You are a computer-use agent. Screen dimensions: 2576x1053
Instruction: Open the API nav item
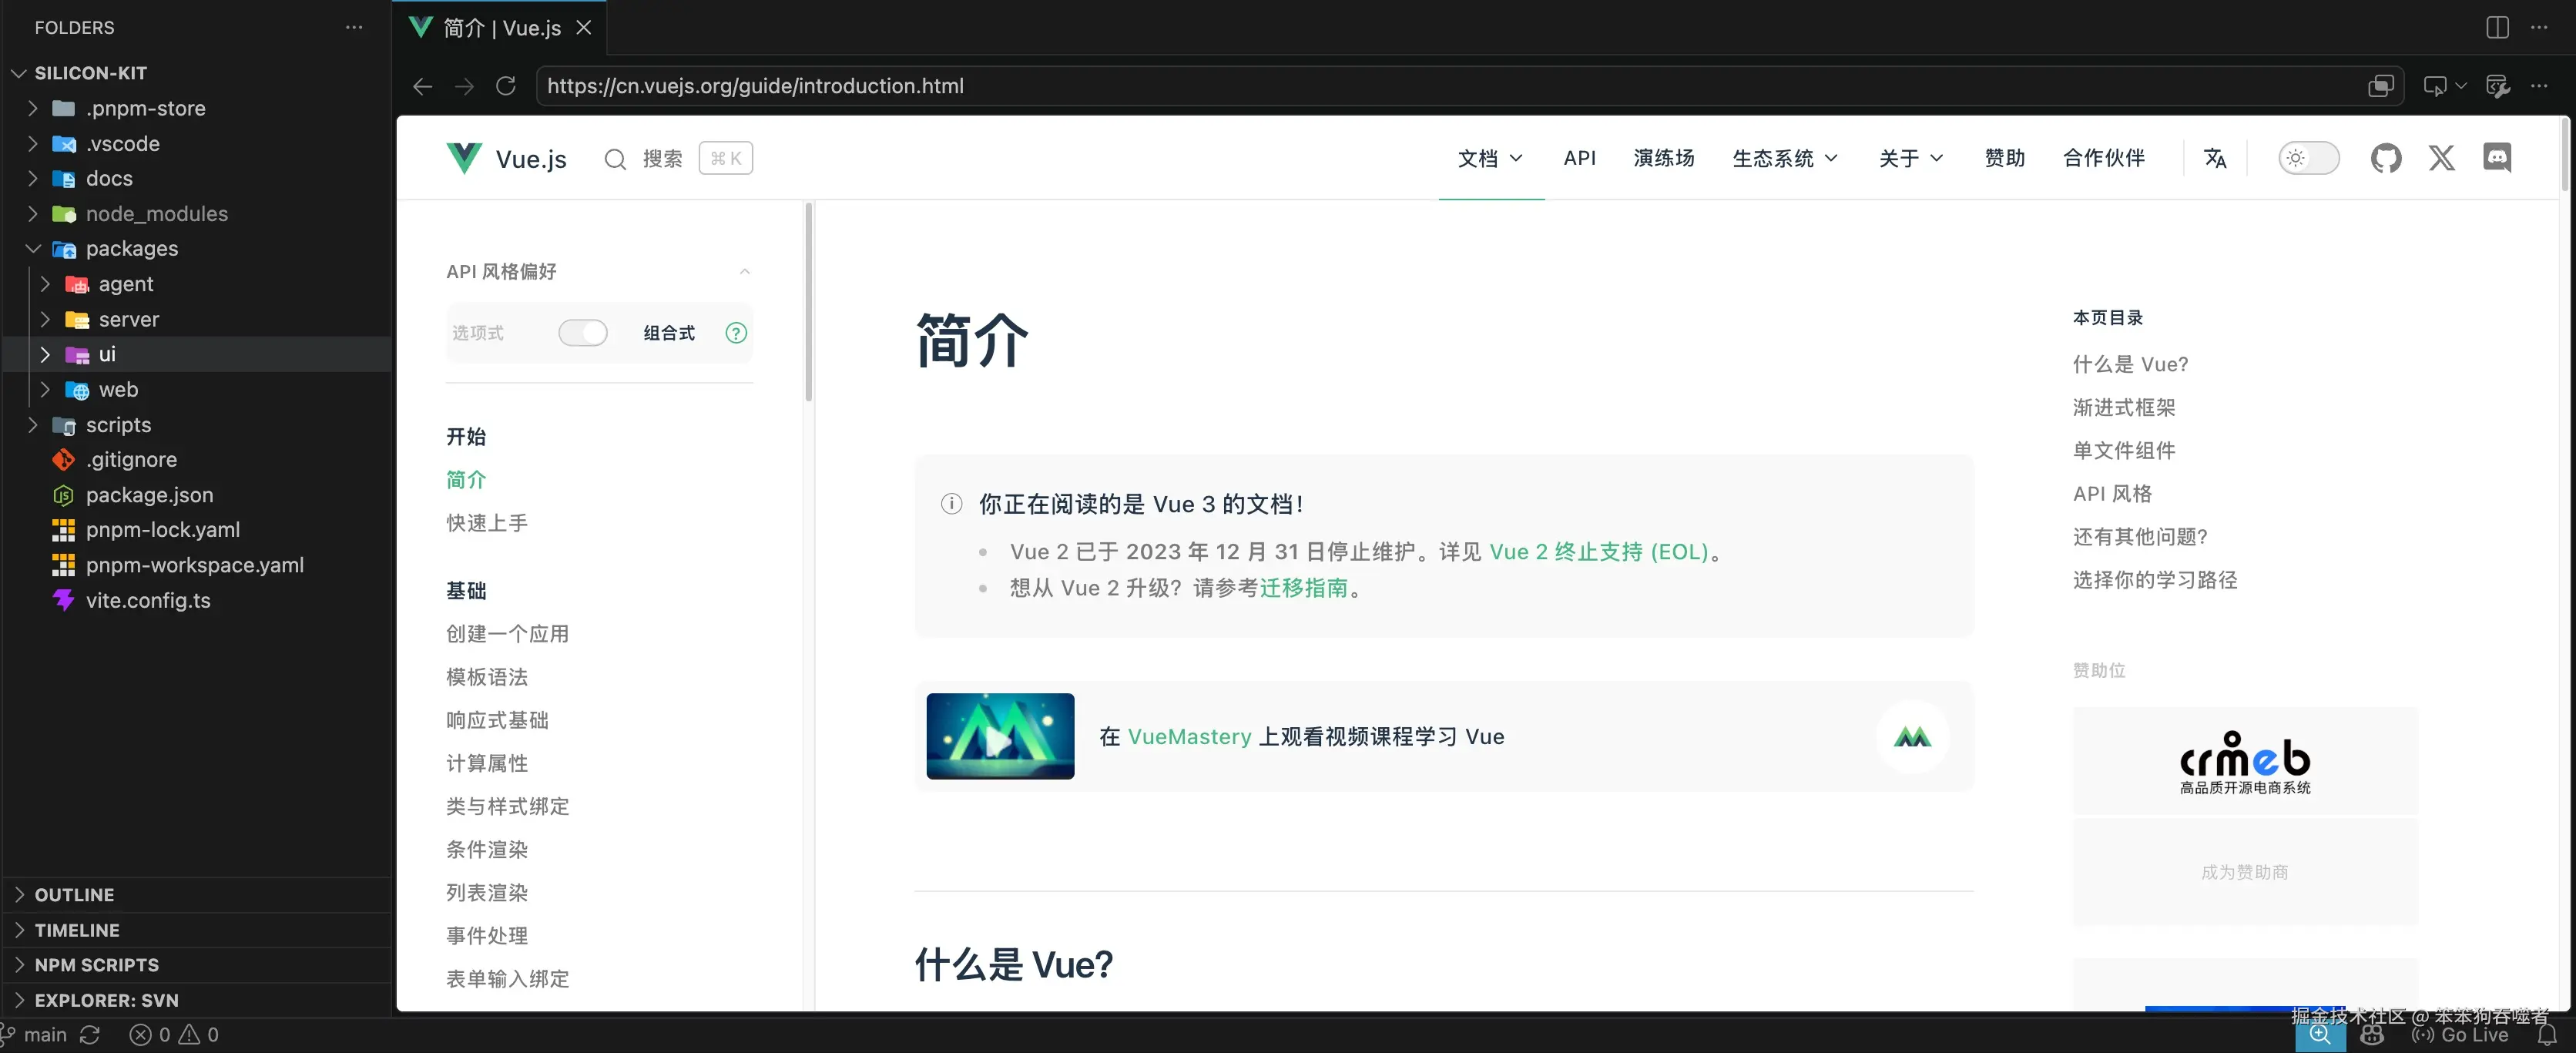tap(1580, 158)
